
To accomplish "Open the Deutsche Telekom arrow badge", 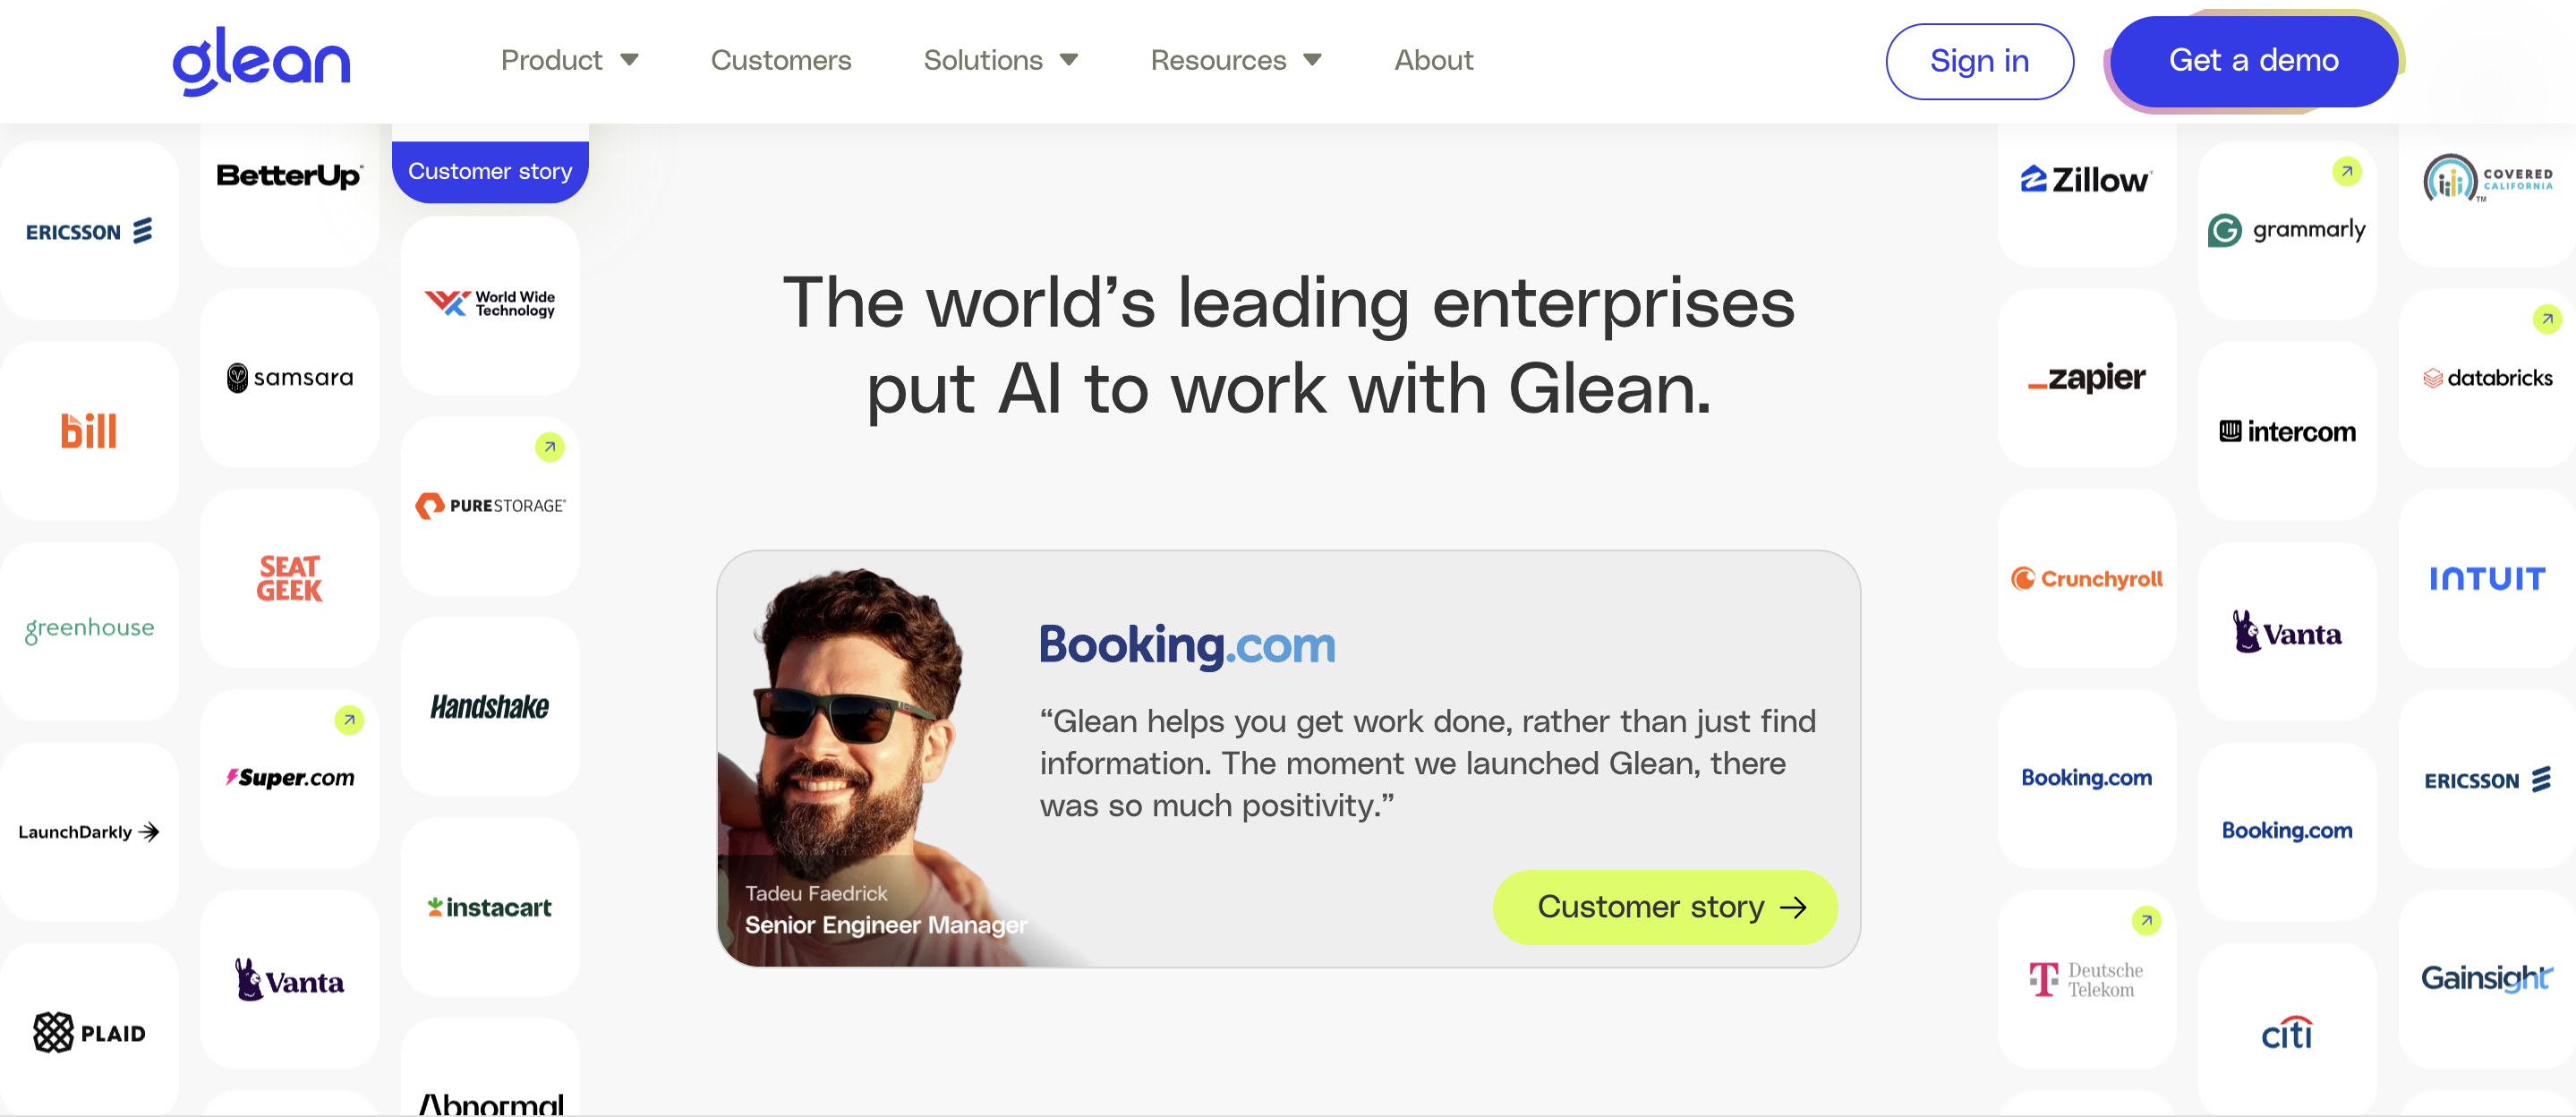I will [2146, 920].
